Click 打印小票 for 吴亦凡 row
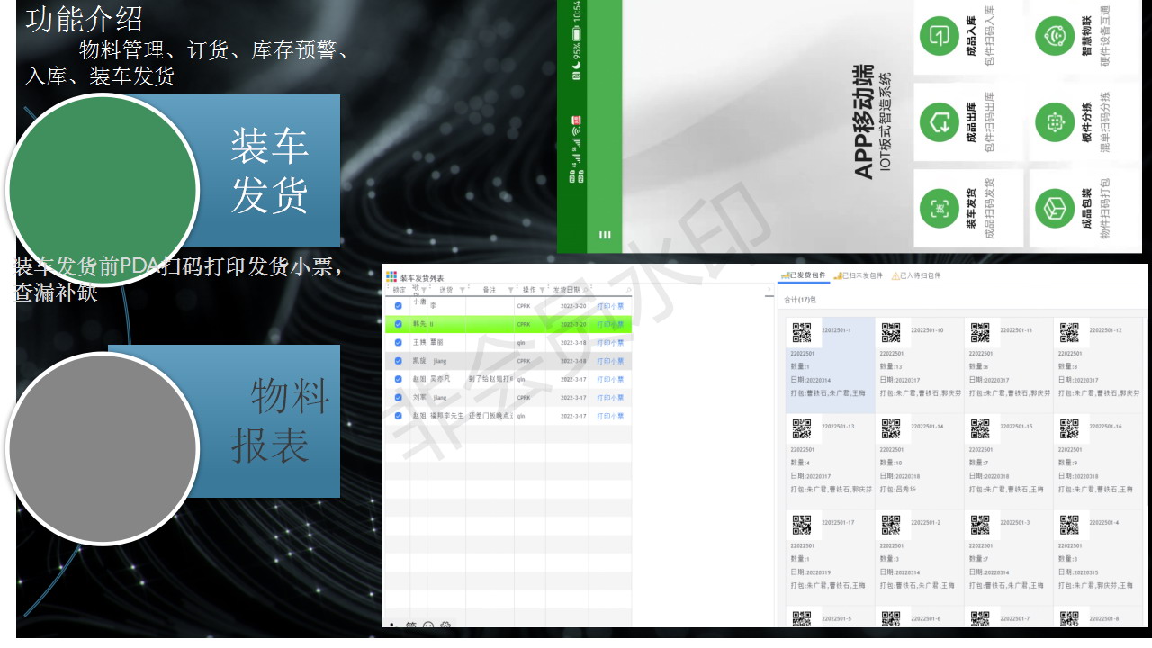This screenshot has height=648, width=1152. coord(610,379)
